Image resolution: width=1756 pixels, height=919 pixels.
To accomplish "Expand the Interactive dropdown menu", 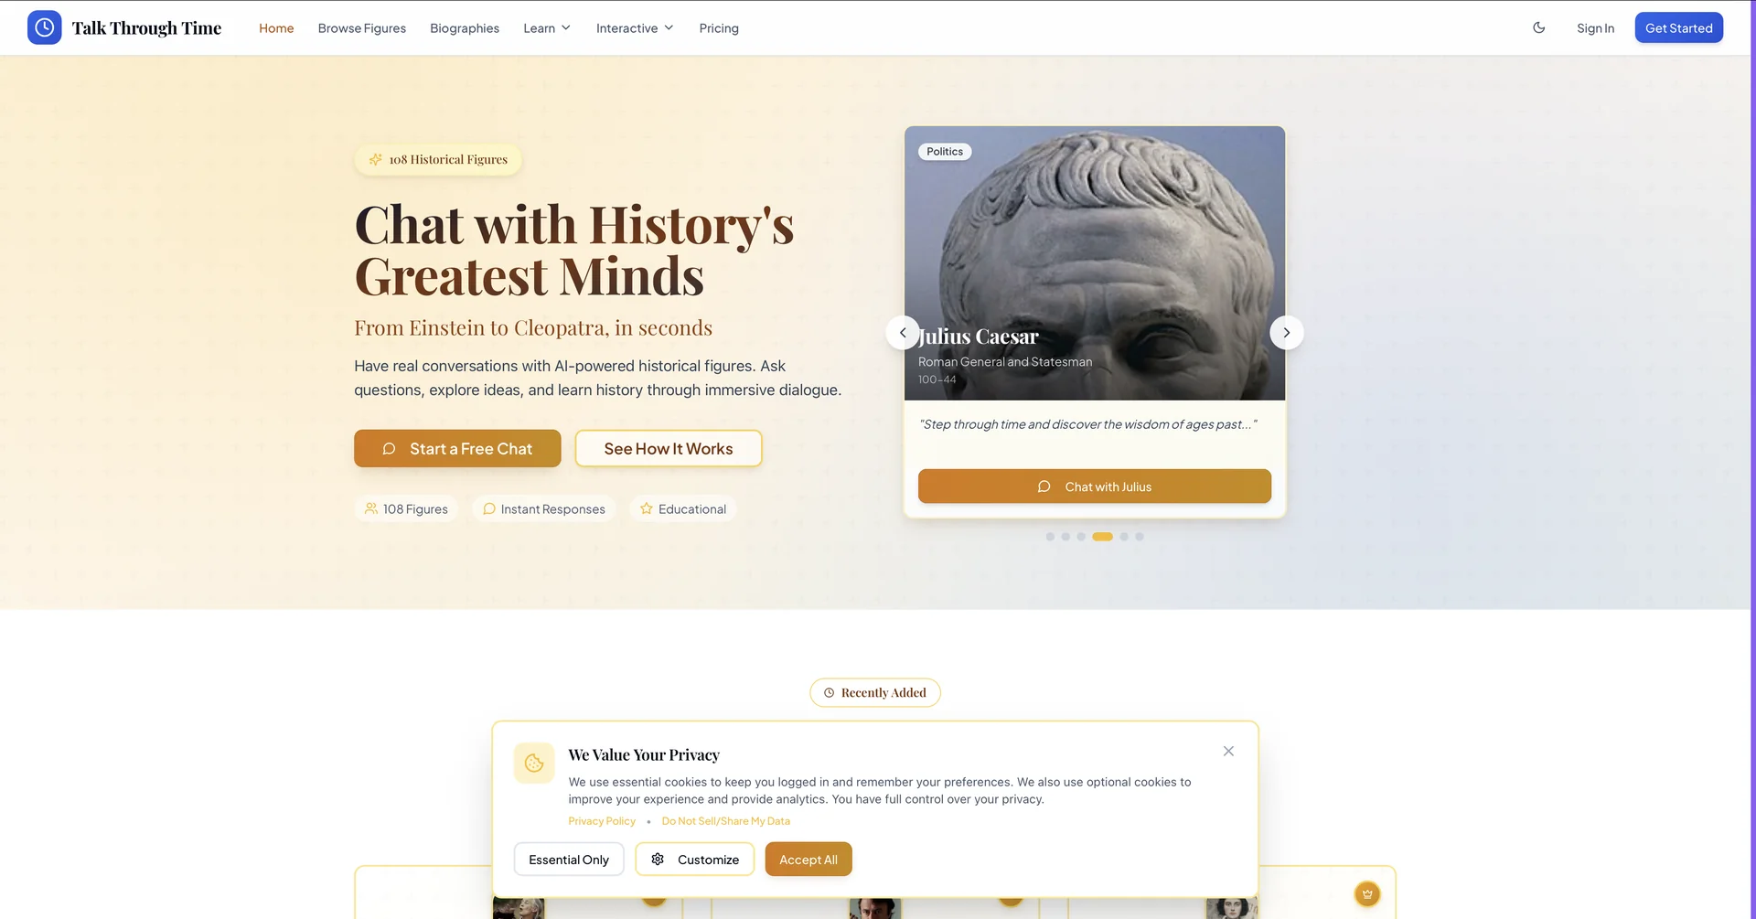I will pos(635,28).
